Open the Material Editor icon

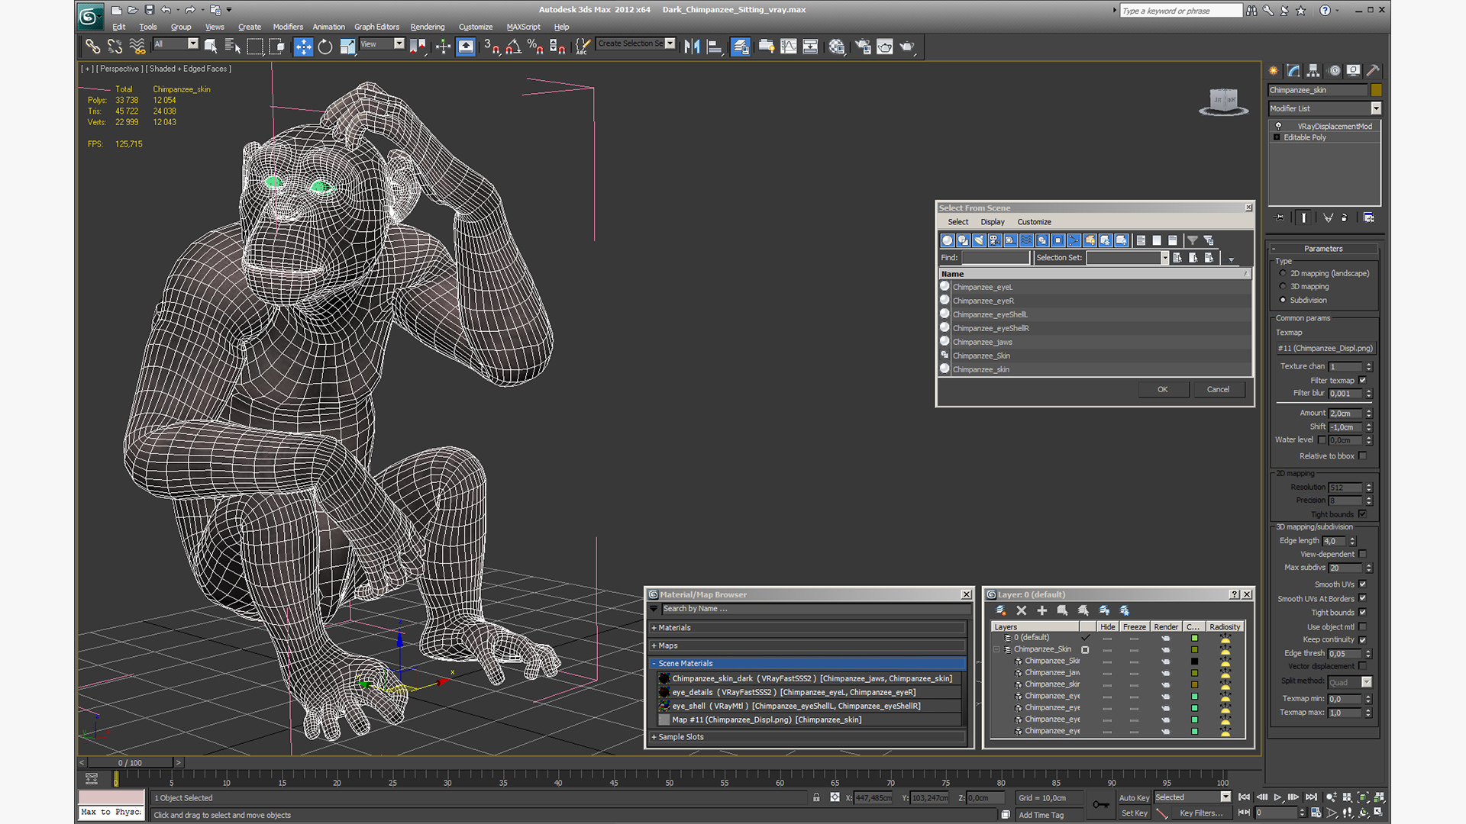pos(837,47)
